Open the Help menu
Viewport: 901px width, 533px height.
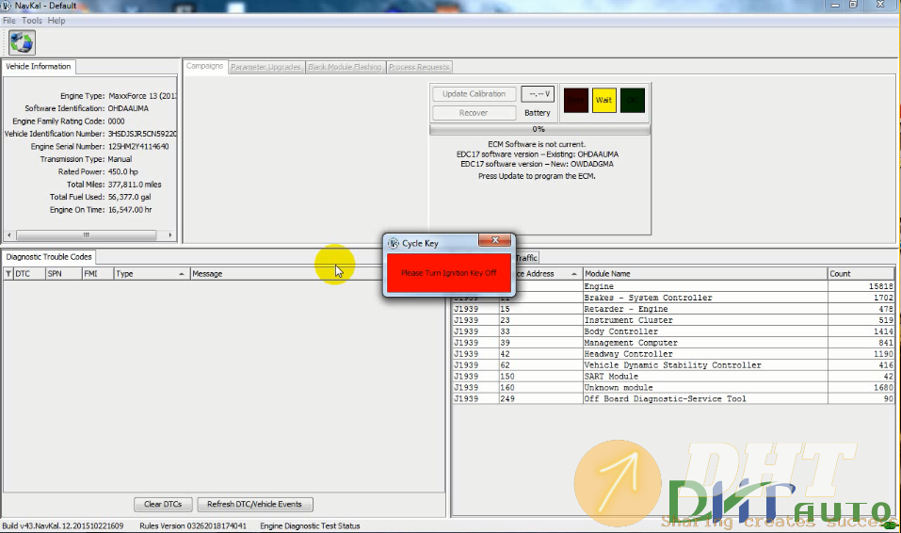(56, 21)
